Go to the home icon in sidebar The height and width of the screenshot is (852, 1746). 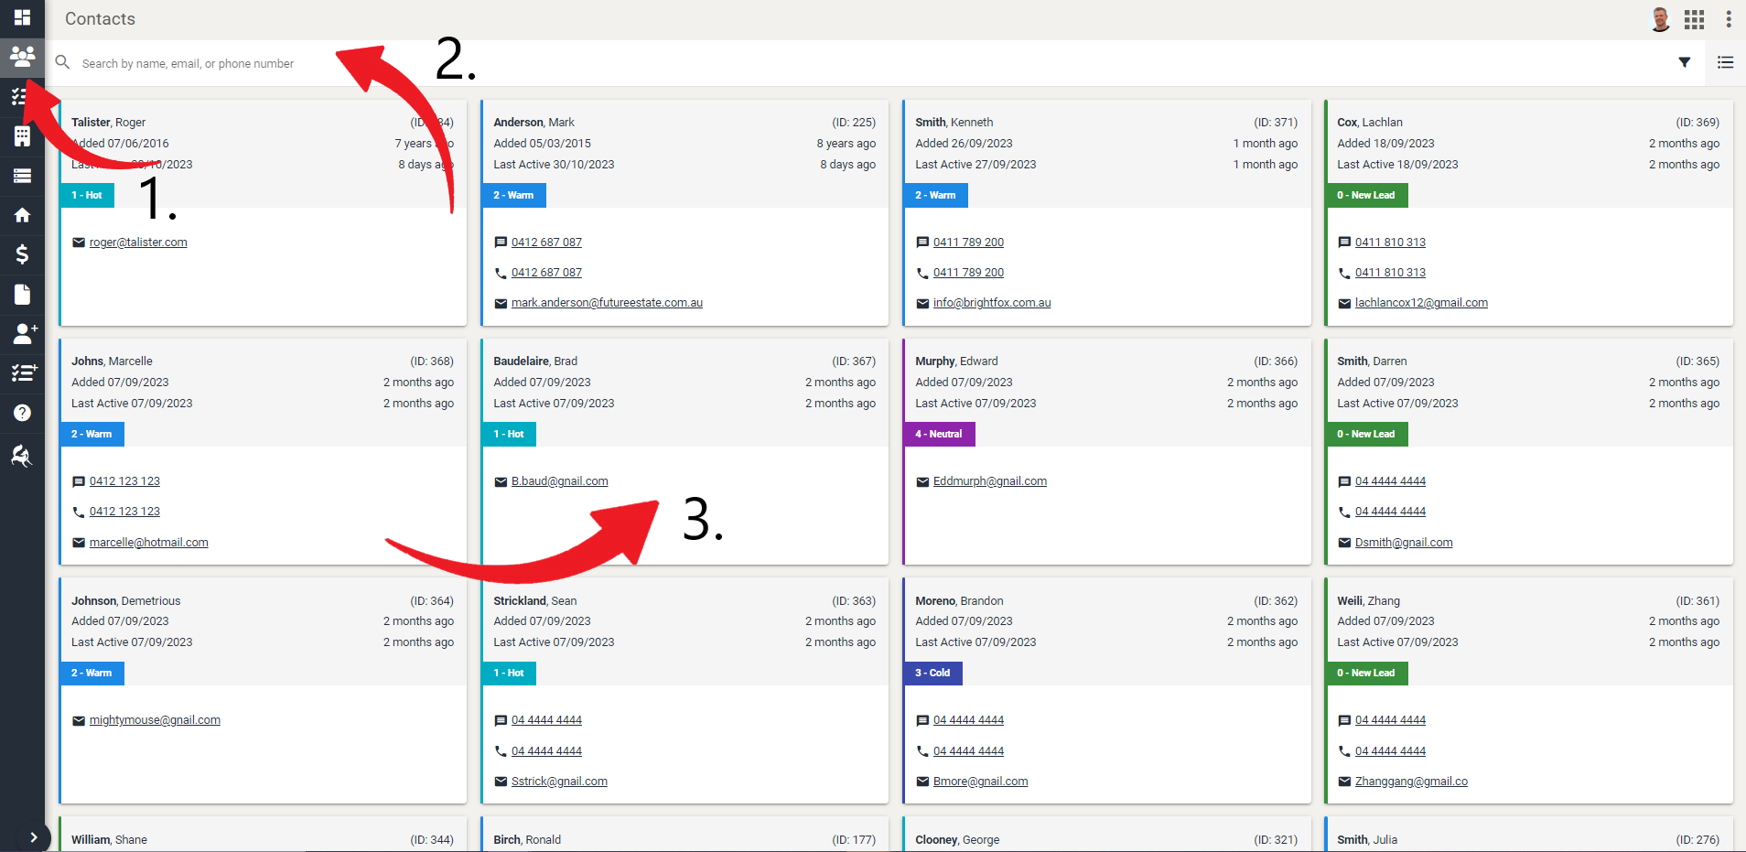pyautogui.click(x=22, y=215)
